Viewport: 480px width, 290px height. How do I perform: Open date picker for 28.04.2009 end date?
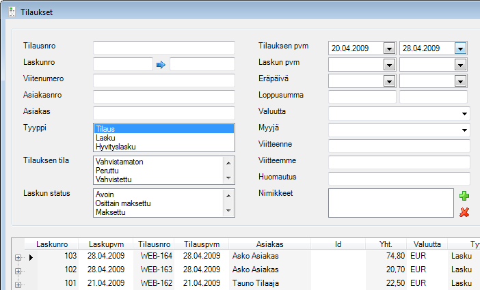460,48
